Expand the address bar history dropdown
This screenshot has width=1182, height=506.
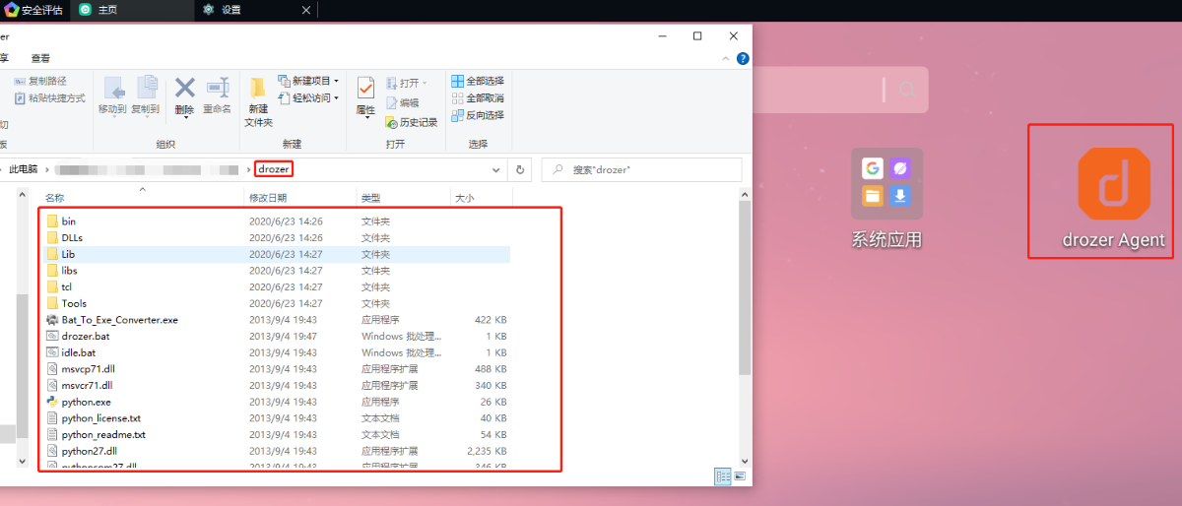(498, 169)
